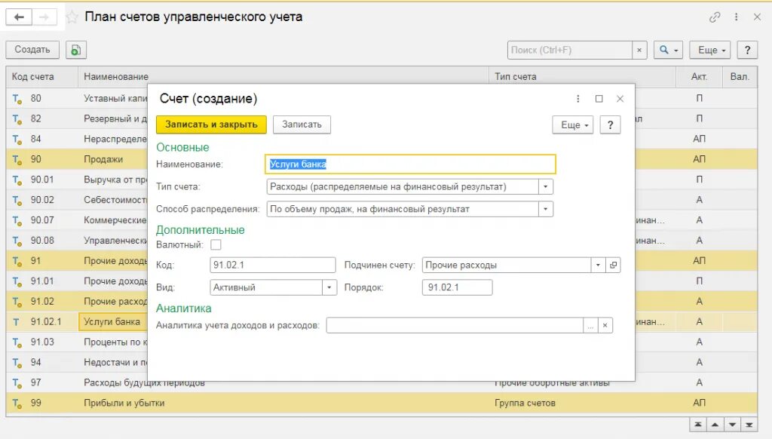Screen dimensions: 772x439
Task: Click the Акт. column header
Action: coord(699,77)
